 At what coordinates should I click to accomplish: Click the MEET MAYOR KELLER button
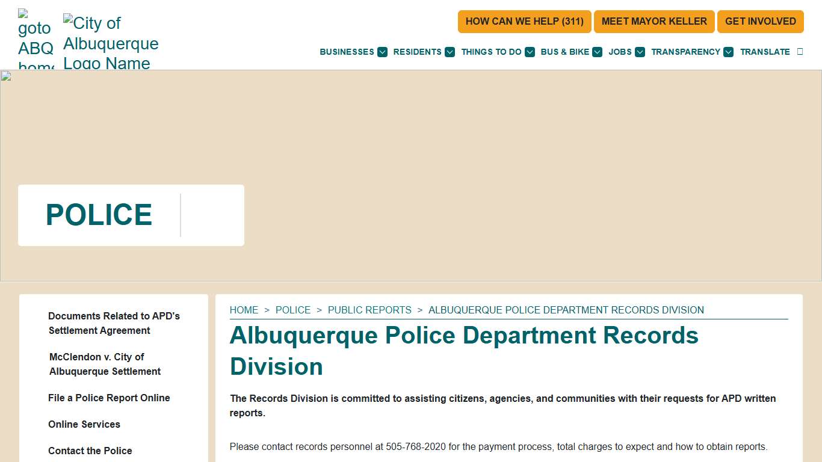654,21
